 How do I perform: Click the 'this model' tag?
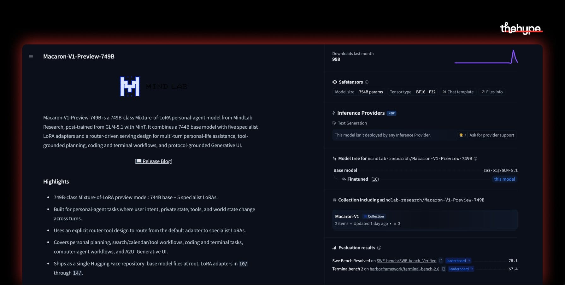[504, 179]
